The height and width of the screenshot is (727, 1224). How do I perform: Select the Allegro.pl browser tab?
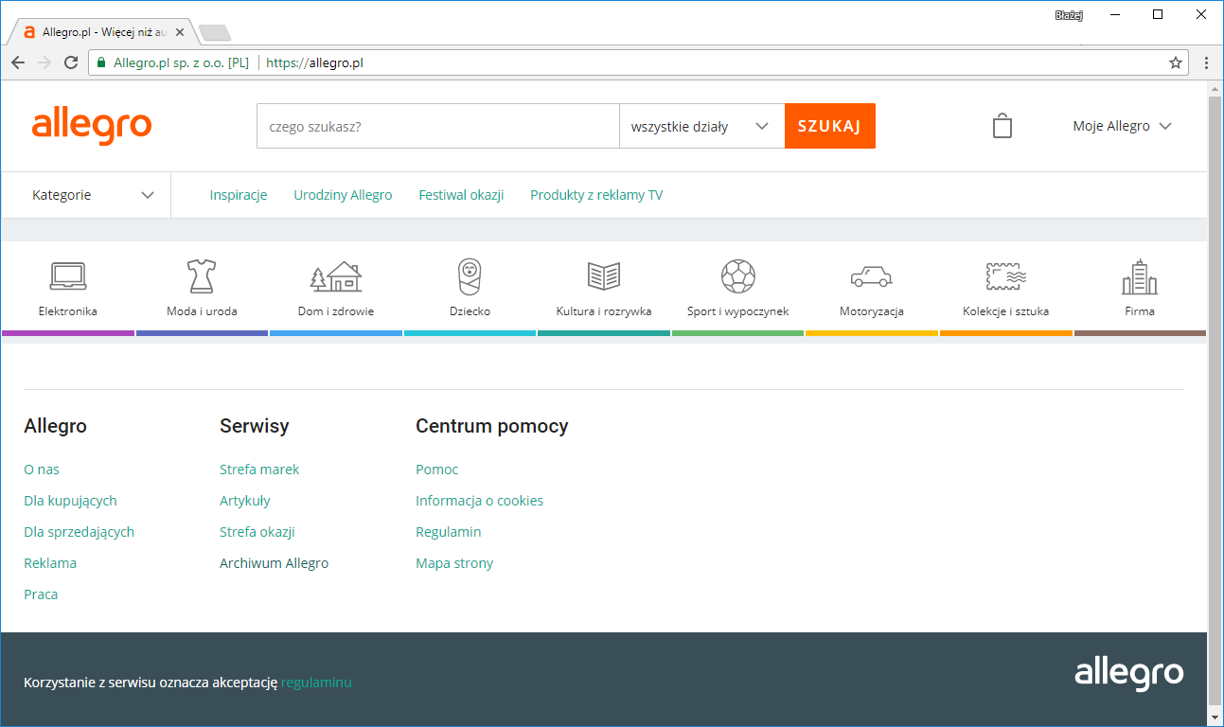(x=102, y=32)
